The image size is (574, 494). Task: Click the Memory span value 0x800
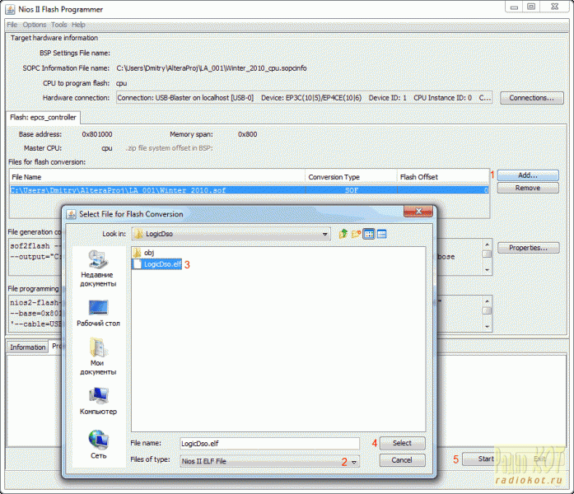click(247, 134)
